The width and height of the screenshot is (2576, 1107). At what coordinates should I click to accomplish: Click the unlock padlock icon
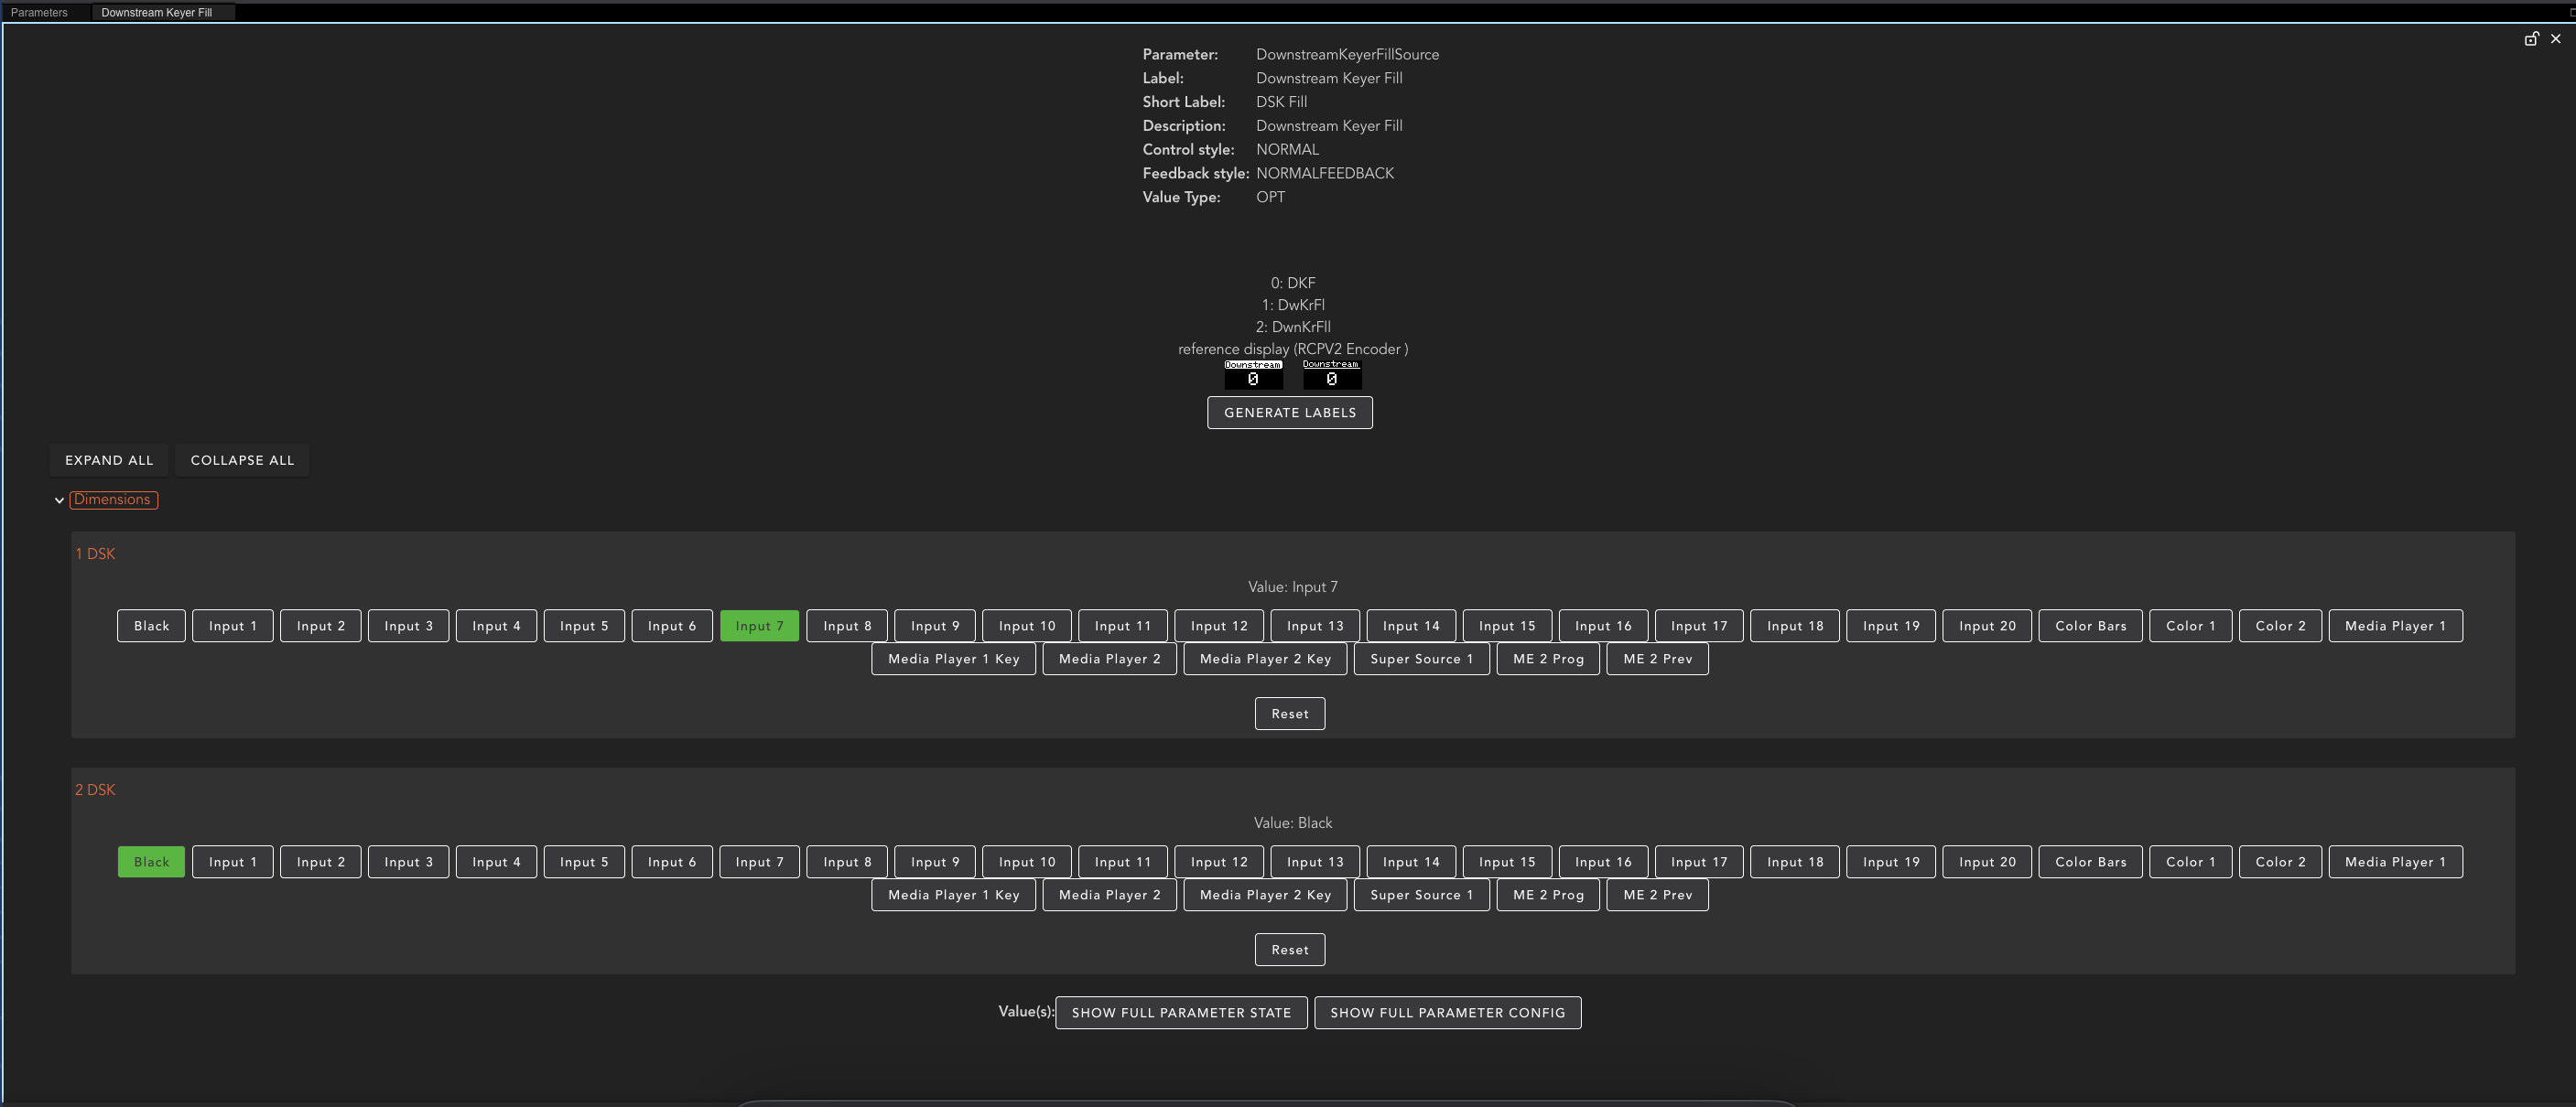click(2531, 39)
